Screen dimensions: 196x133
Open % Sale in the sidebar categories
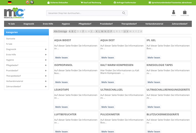click(x=9, y=44)
